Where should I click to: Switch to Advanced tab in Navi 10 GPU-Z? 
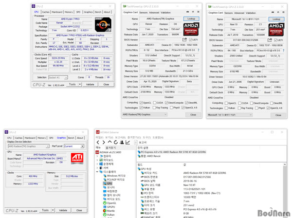pyautogui.click(x=239, y=13)
